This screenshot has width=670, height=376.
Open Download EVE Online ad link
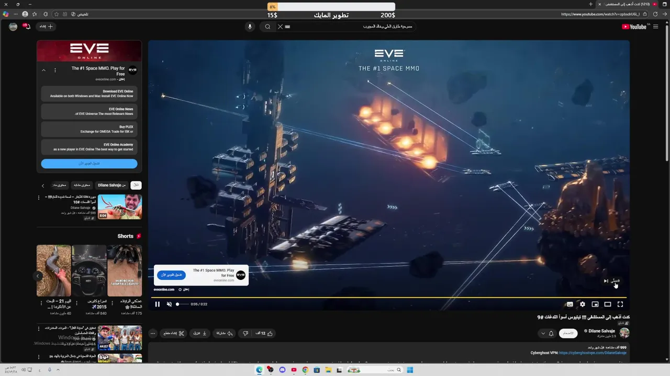coord(89,94)
